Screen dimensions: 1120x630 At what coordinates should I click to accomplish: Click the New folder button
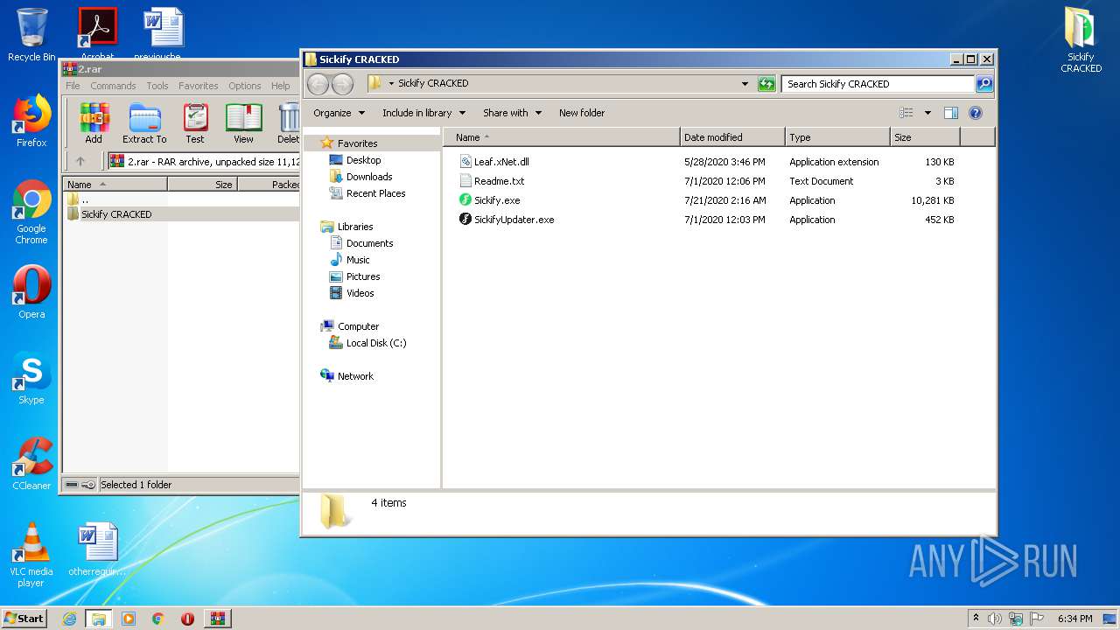(582, 113)
